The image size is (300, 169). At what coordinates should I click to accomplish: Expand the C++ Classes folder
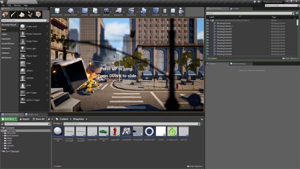[x=2, y=151]
